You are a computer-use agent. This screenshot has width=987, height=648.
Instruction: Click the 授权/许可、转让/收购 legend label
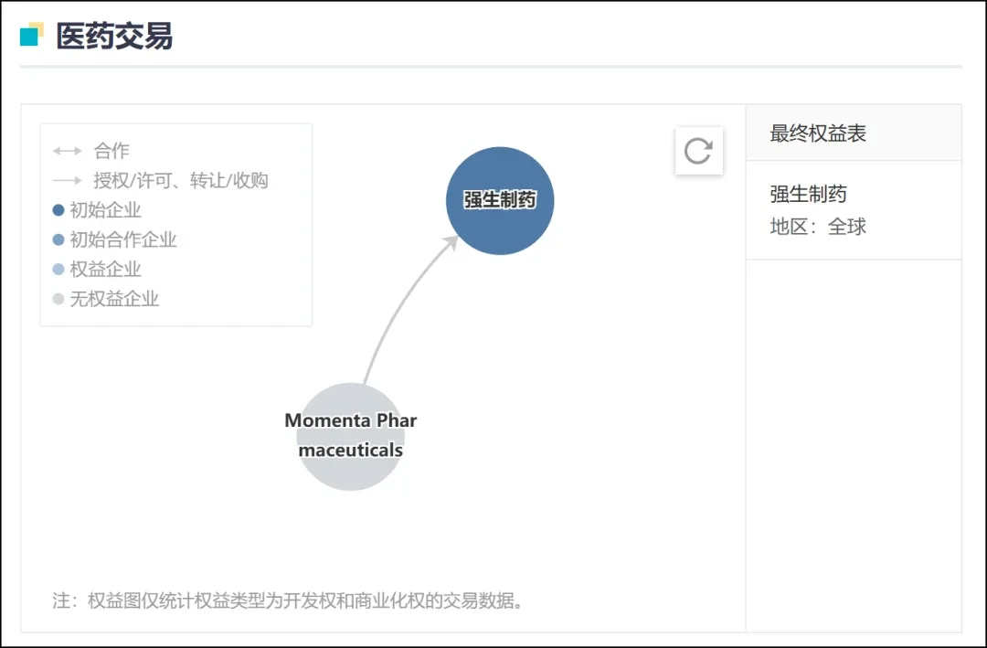point(181,181)
